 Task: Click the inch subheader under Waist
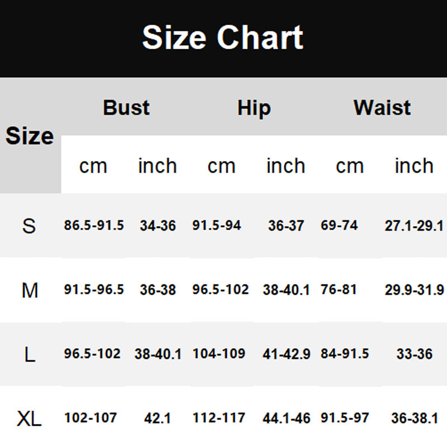(x=414, y=166)
